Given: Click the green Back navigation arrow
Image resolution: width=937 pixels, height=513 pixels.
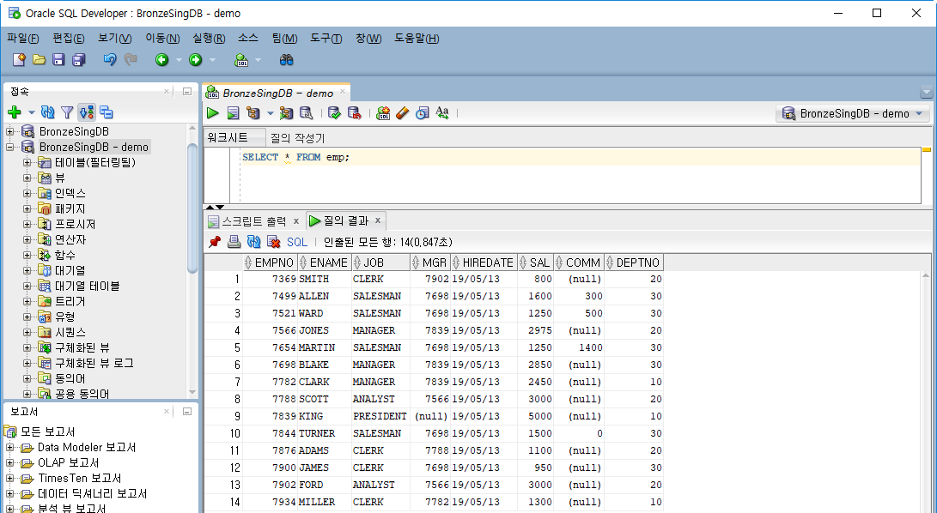Looking at the screenshot, I should point(162,60).
